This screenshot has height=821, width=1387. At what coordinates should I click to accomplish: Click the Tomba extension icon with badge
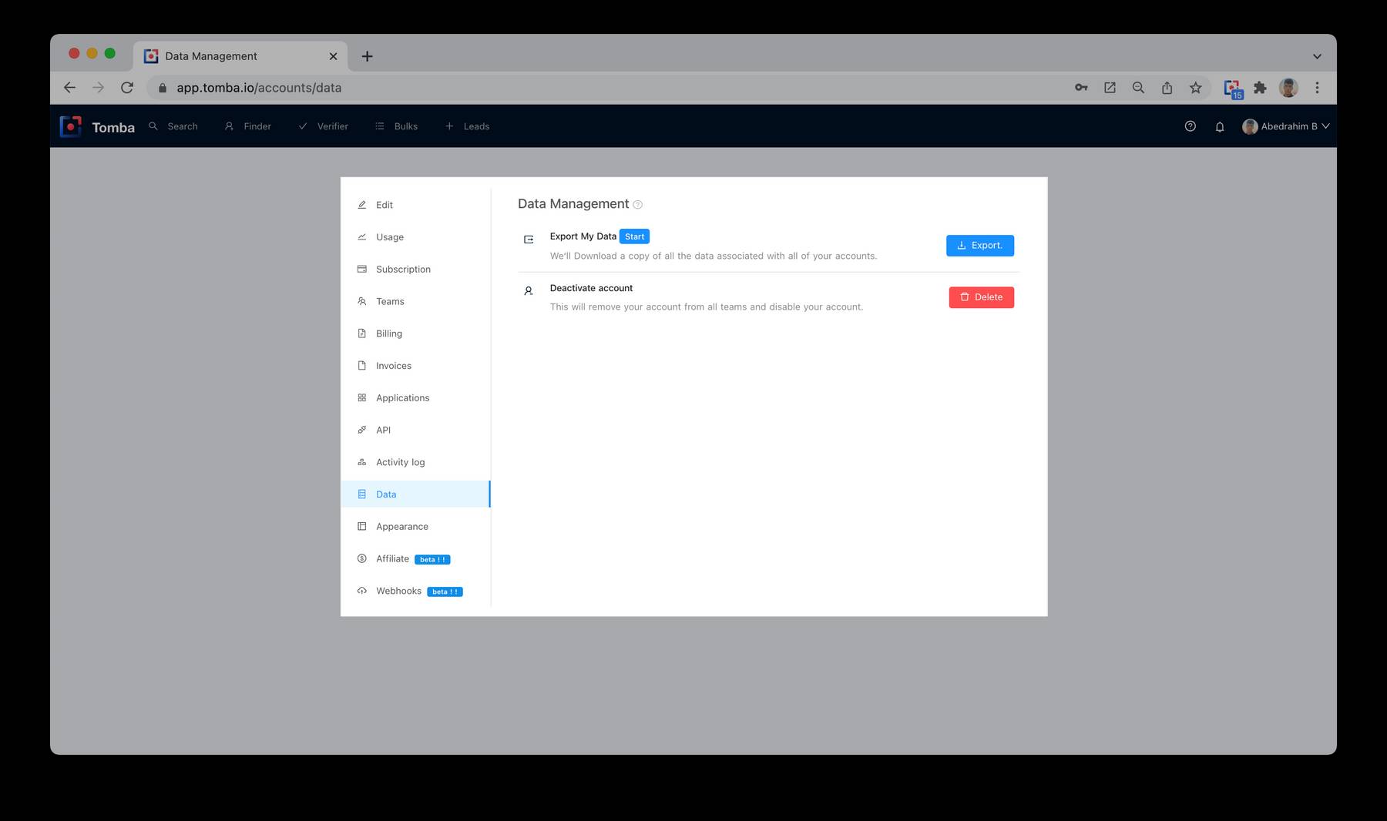(x=1233, y=89)
